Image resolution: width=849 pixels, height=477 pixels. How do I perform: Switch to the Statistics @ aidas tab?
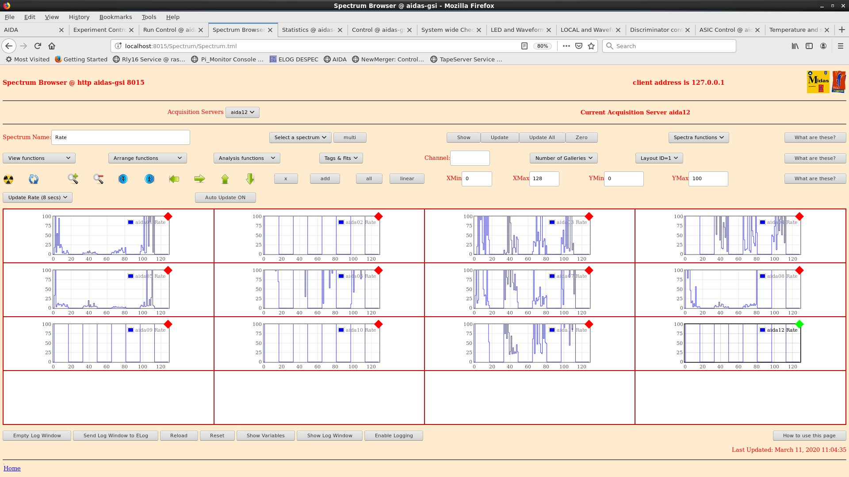pyautogui.click(x=307, y=30)
